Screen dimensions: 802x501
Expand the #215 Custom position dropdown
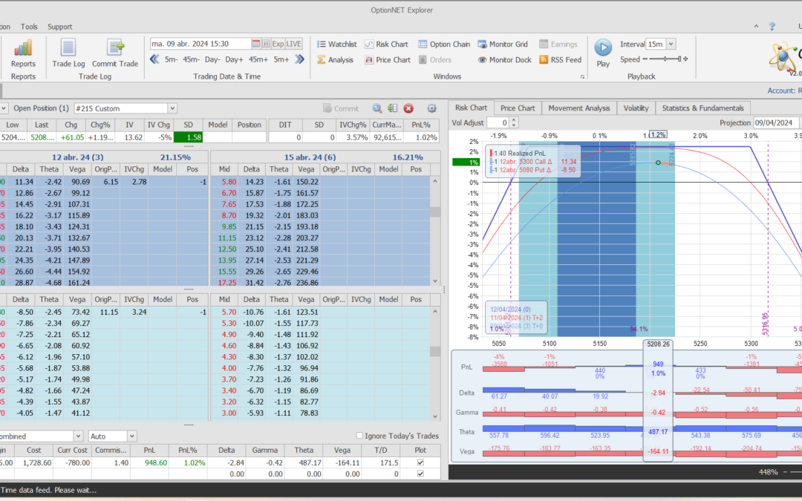tap(172, 108)
